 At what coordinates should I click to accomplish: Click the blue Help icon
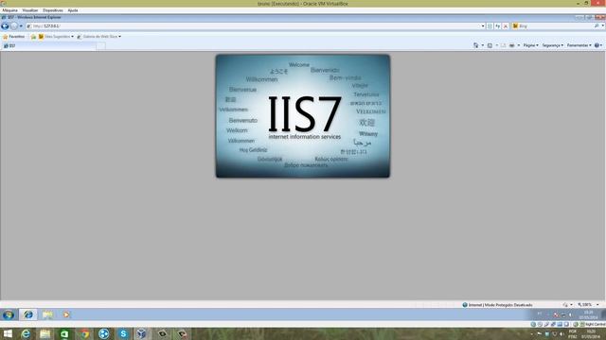597,45
